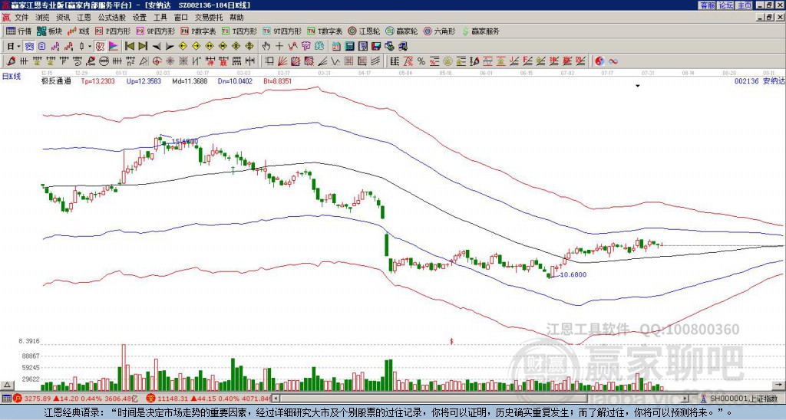
Task: Select the red pen drawing tool
Action: click(11, 61)
